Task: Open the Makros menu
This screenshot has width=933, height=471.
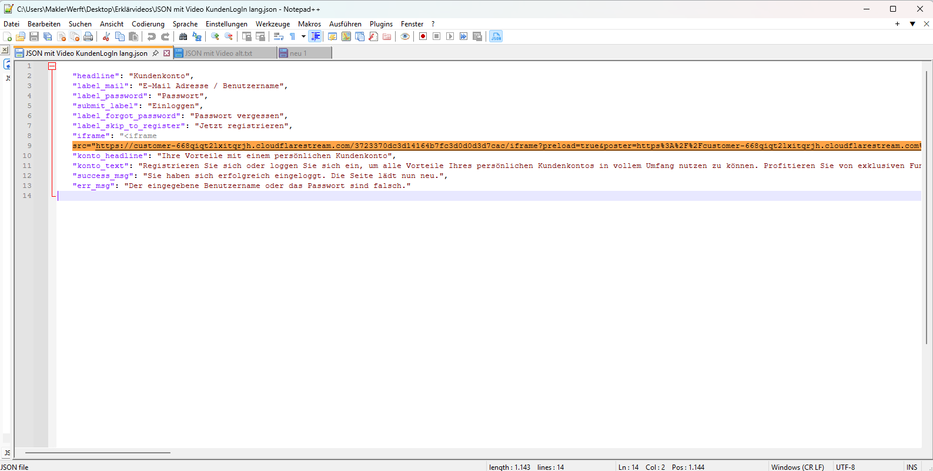Action: pyautogui.click(x=309, y=24)
